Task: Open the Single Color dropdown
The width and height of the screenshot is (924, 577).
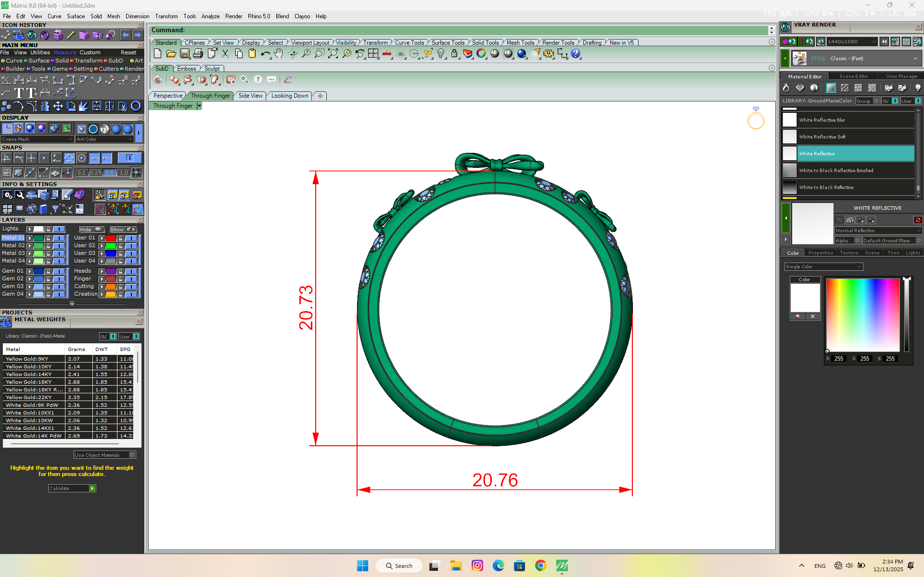Action: pyautogui.click(x=823, y=267)
